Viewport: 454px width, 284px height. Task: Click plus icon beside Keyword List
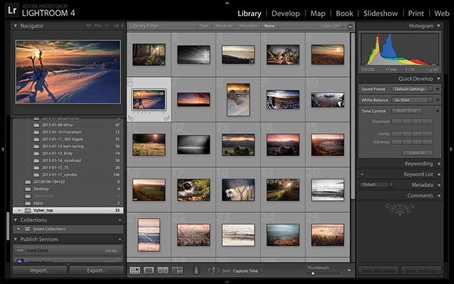point(360,175)
